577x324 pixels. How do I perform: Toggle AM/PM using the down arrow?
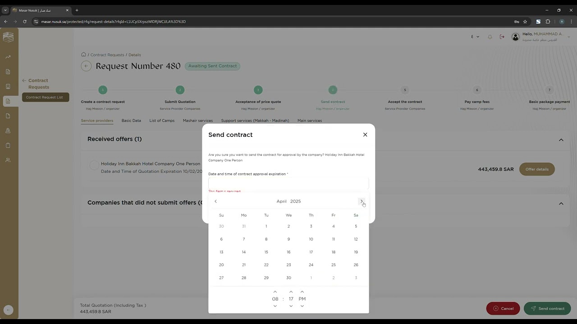[302, 306]
